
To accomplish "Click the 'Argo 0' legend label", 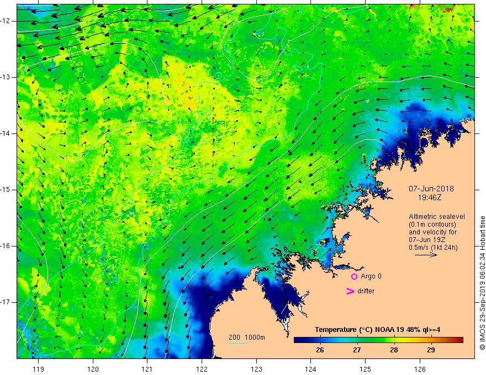I will [371, 276].
